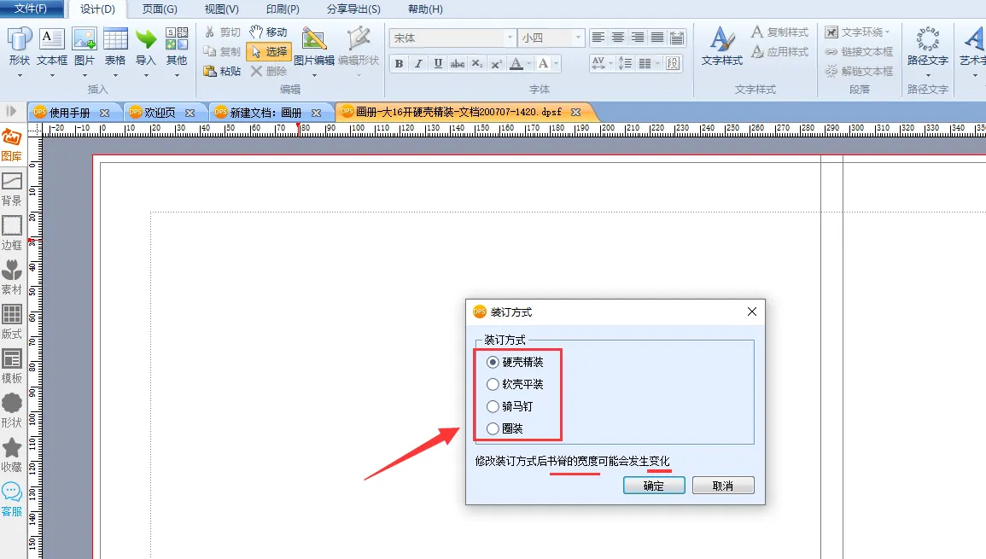Open the 文件(F) menu
The height and width of the screenshot is (559, 986).
32,9
